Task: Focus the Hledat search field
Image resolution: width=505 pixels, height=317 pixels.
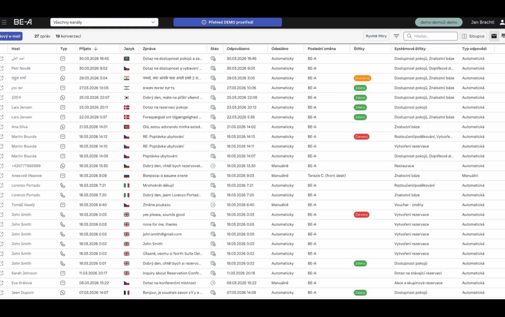Action: tap(431, 36)
